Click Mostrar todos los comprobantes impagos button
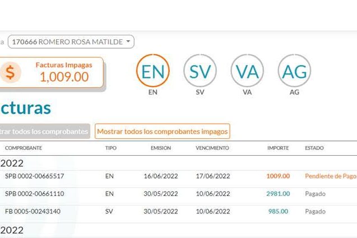Screen dimensions: 357x238 point(163,132)
